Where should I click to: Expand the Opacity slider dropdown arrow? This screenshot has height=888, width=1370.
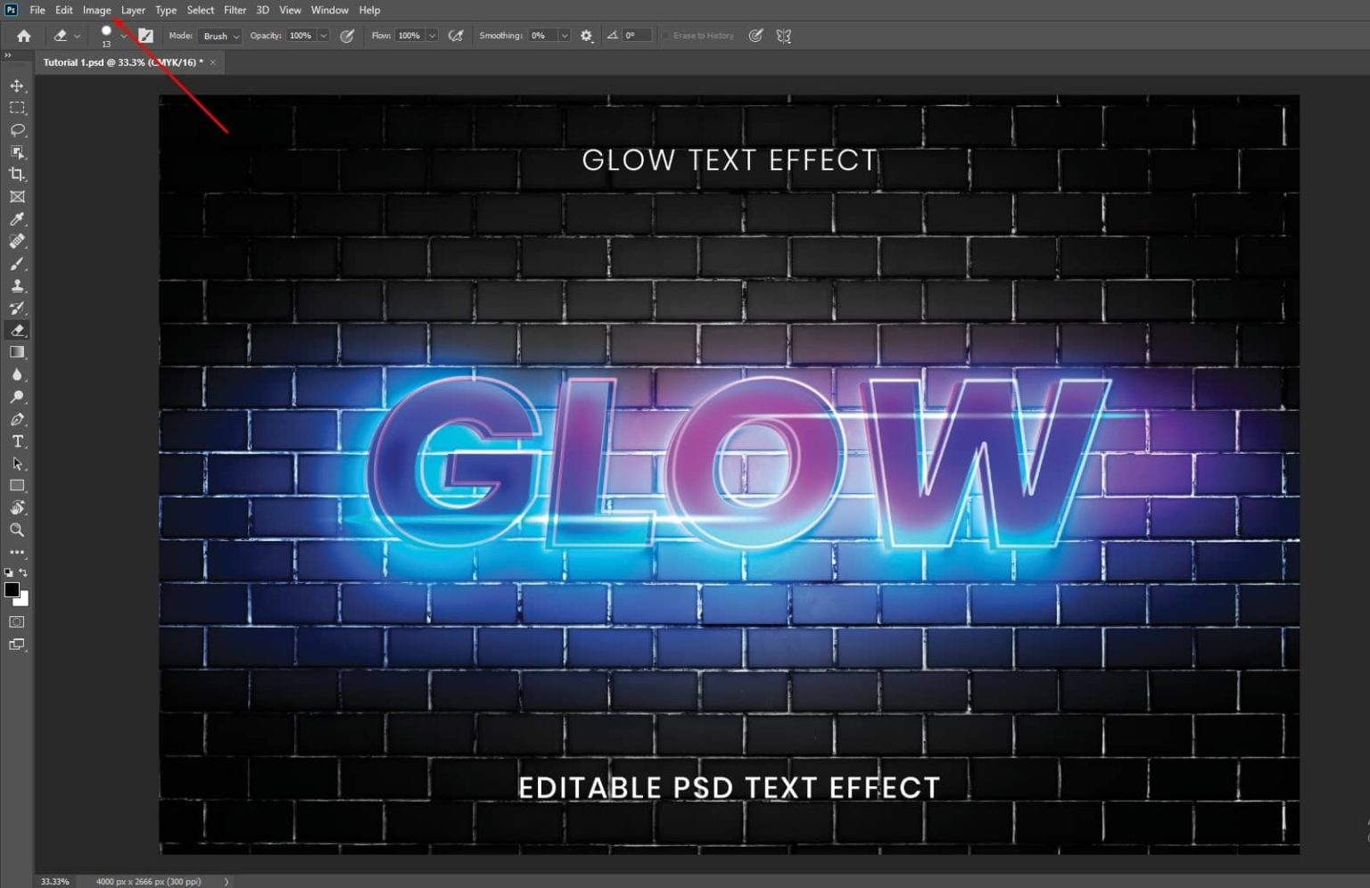point(323,36)
